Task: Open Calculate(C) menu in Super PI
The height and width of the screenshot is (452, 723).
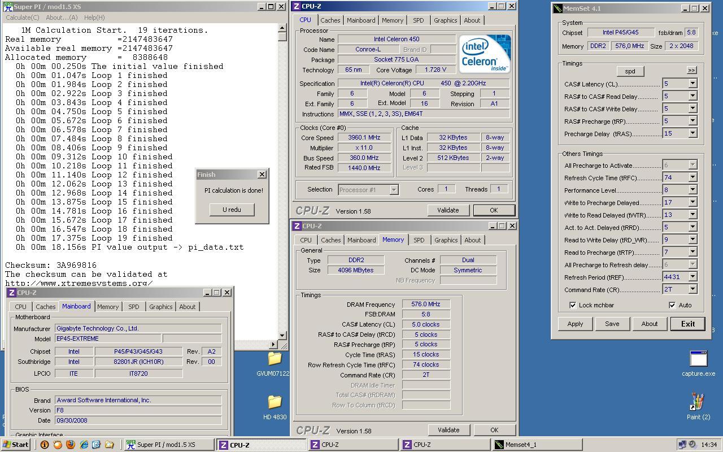Action: (x=23, y=18)
